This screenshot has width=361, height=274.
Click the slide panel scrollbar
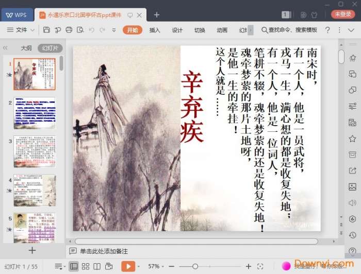click(x=61, y=63)
